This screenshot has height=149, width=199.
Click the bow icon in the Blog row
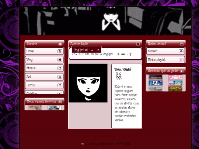(60, 60)
